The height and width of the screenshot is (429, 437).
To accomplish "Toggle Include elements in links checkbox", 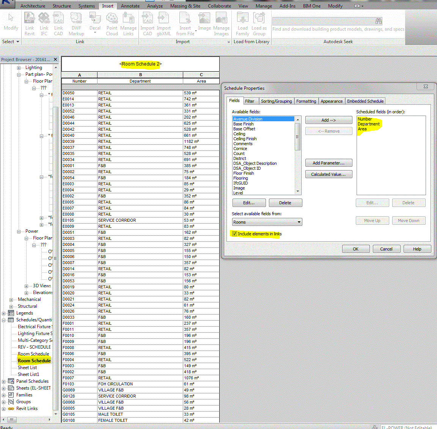I will tap(234, 234).
